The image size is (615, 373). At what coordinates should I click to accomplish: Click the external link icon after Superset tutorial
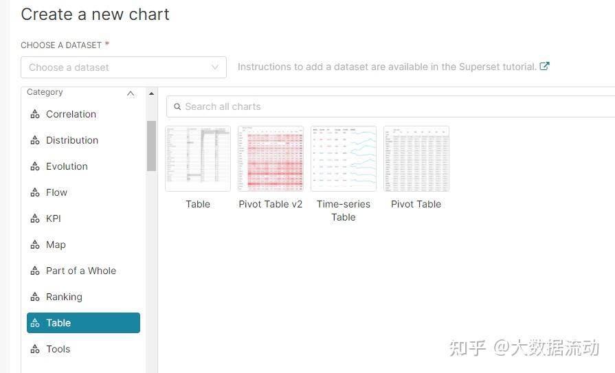tap(545, 67)
